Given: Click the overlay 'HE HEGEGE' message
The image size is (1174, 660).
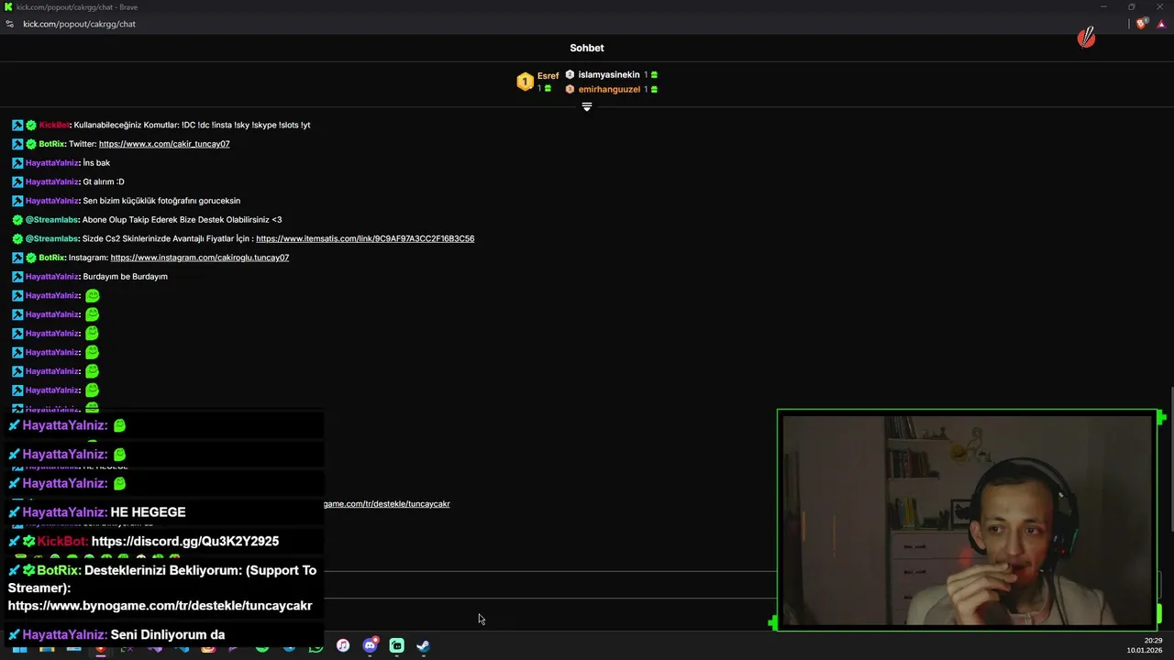Looking at the screenshot, I should [x=148, y=512].
